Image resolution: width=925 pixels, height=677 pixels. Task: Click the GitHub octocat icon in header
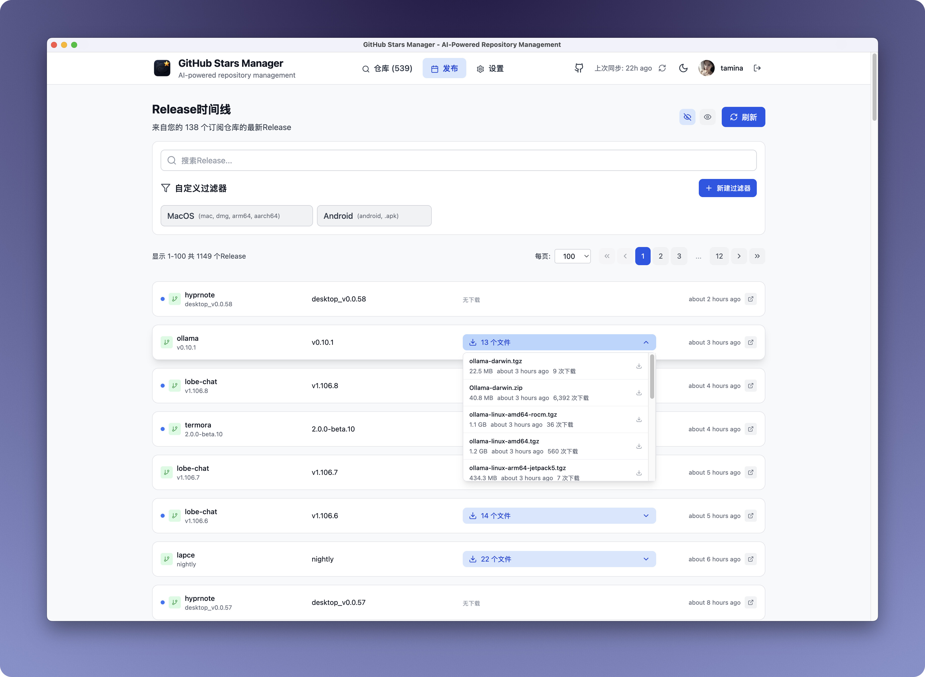click(x=579, y=68)
